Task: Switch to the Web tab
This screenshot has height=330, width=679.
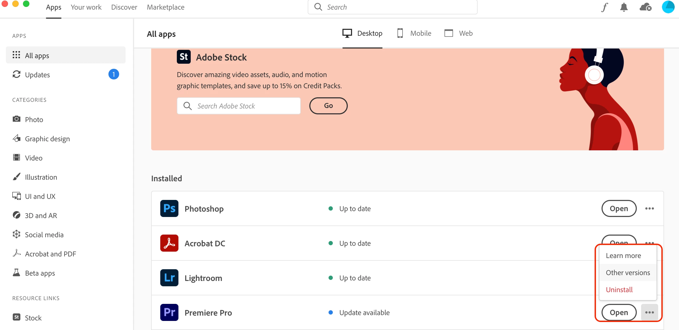Action: click(458, 33)
